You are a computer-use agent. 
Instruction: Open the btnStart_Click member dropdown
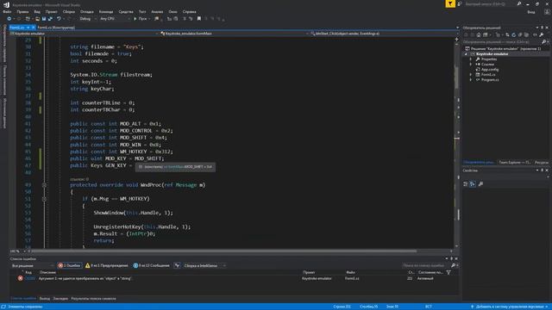(x=384, y=34)
